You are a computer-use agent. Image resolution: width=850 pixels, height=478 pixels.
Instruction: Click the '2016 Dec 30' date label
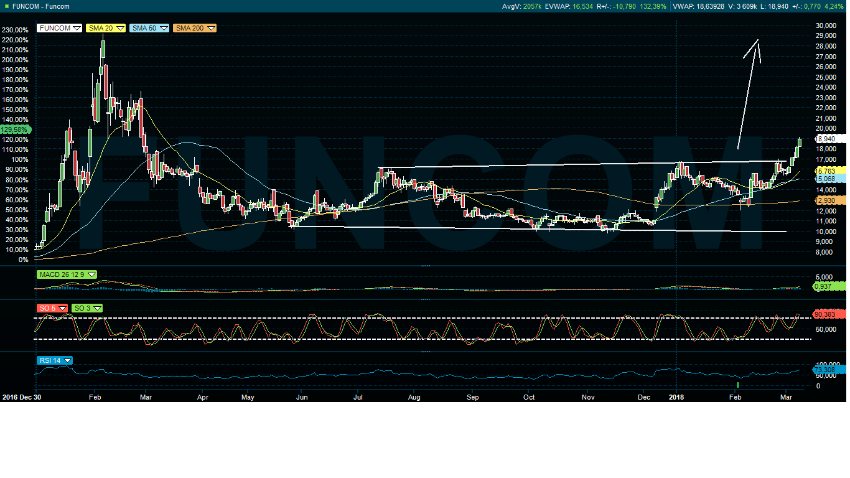21,396
